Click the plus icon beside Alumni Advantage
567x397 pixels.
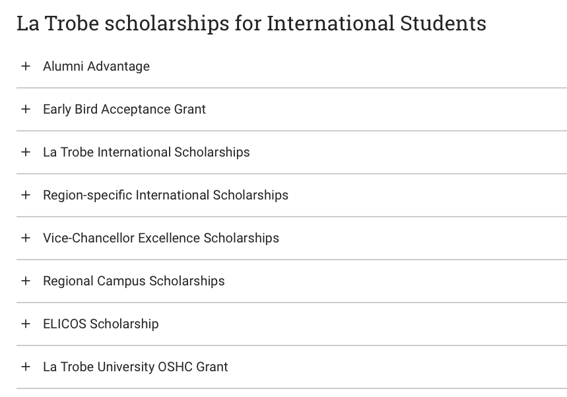[x=26, y=66]
